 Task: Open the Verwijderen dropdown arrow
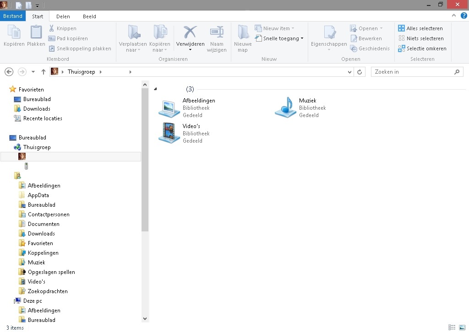pos(190,50)
